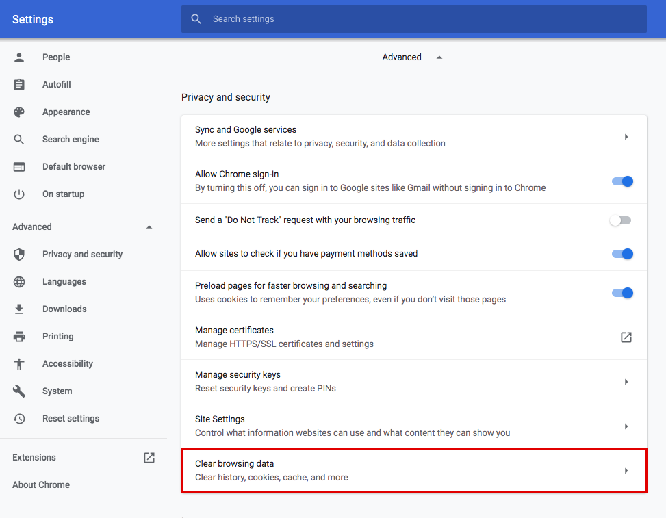The width and height of the screenshot is (666, 518).
Task: Open the Search engine magnifier icon
Action: (18, 139)
